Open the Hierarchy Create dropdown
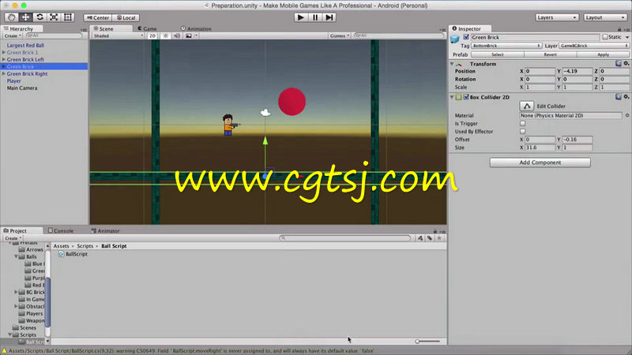The image size is (632, 355). [x=13, y=35]
